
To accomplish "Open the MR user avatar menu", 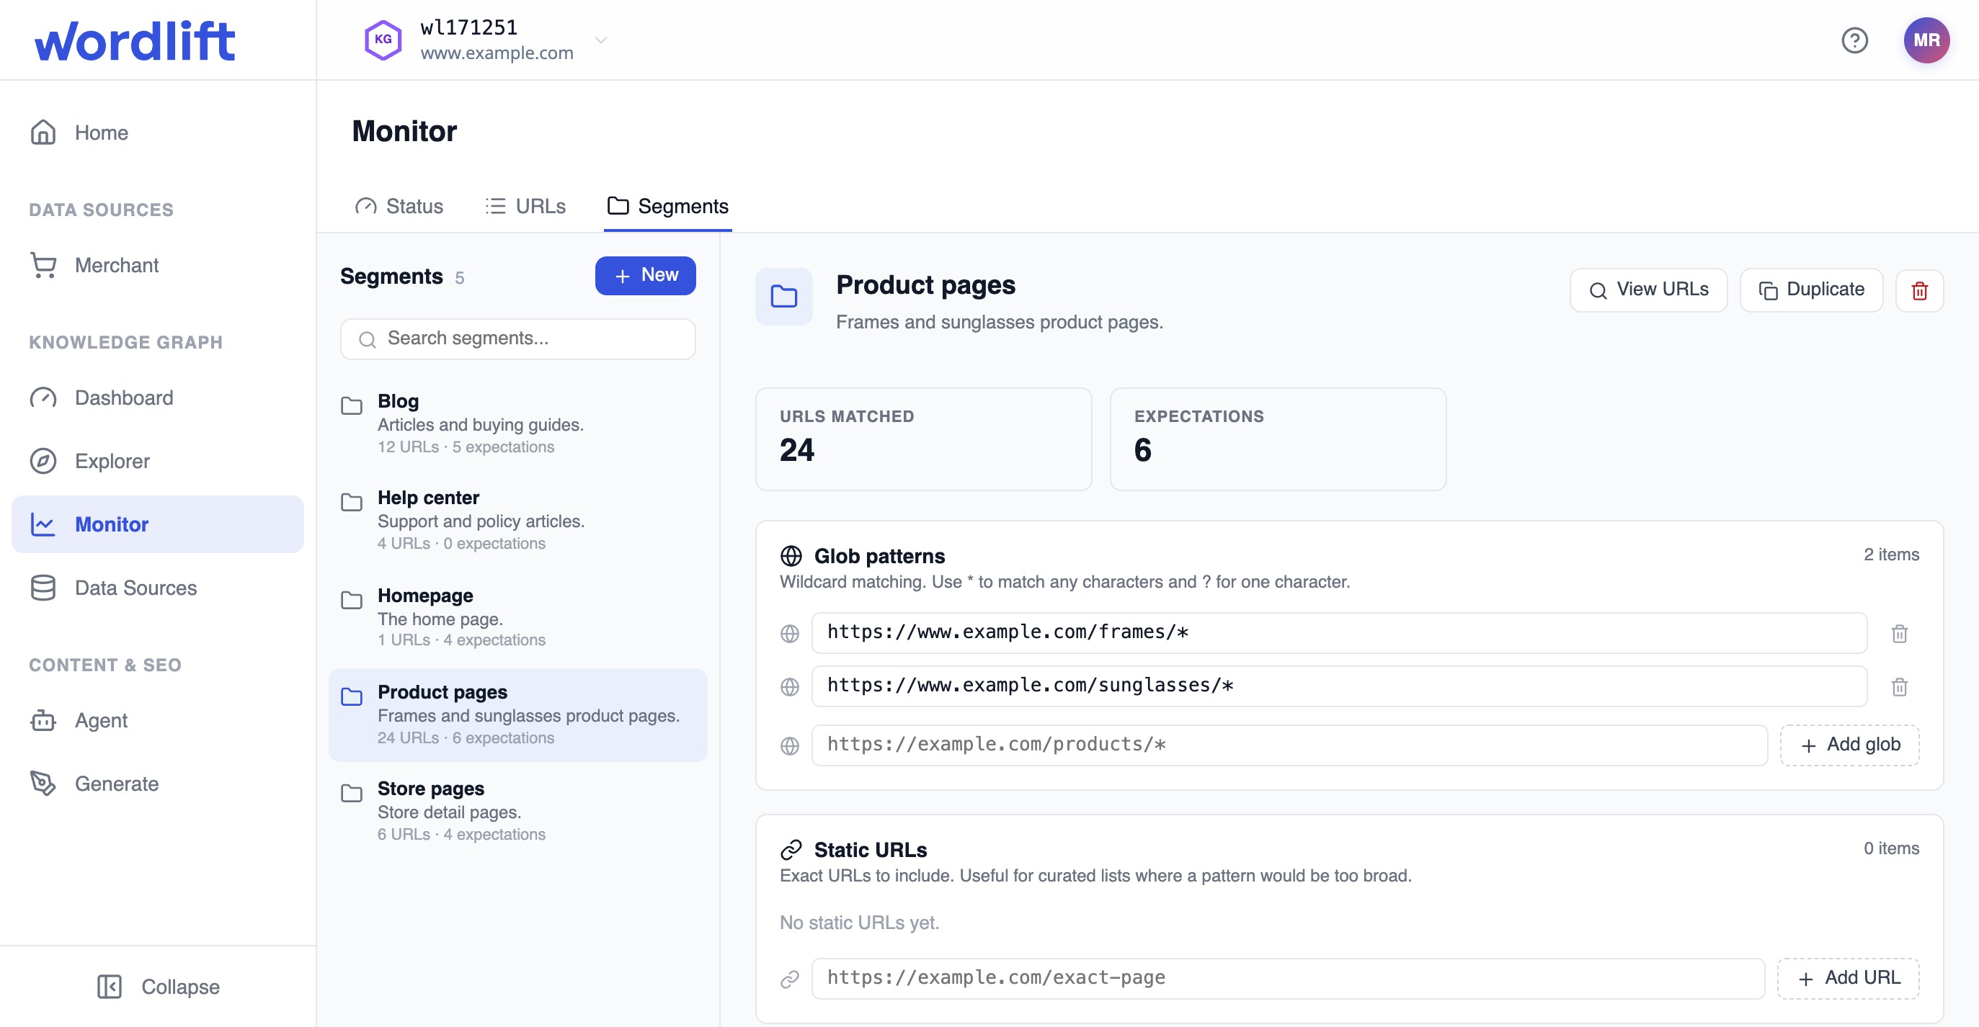I will pos(1926,40).
